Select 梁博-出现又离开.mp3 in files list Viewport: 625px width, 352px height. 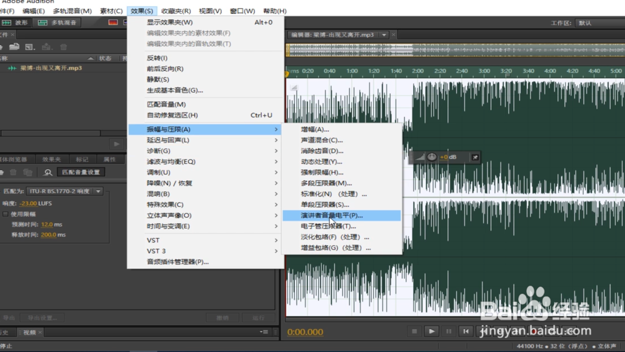tap(51, 68)
